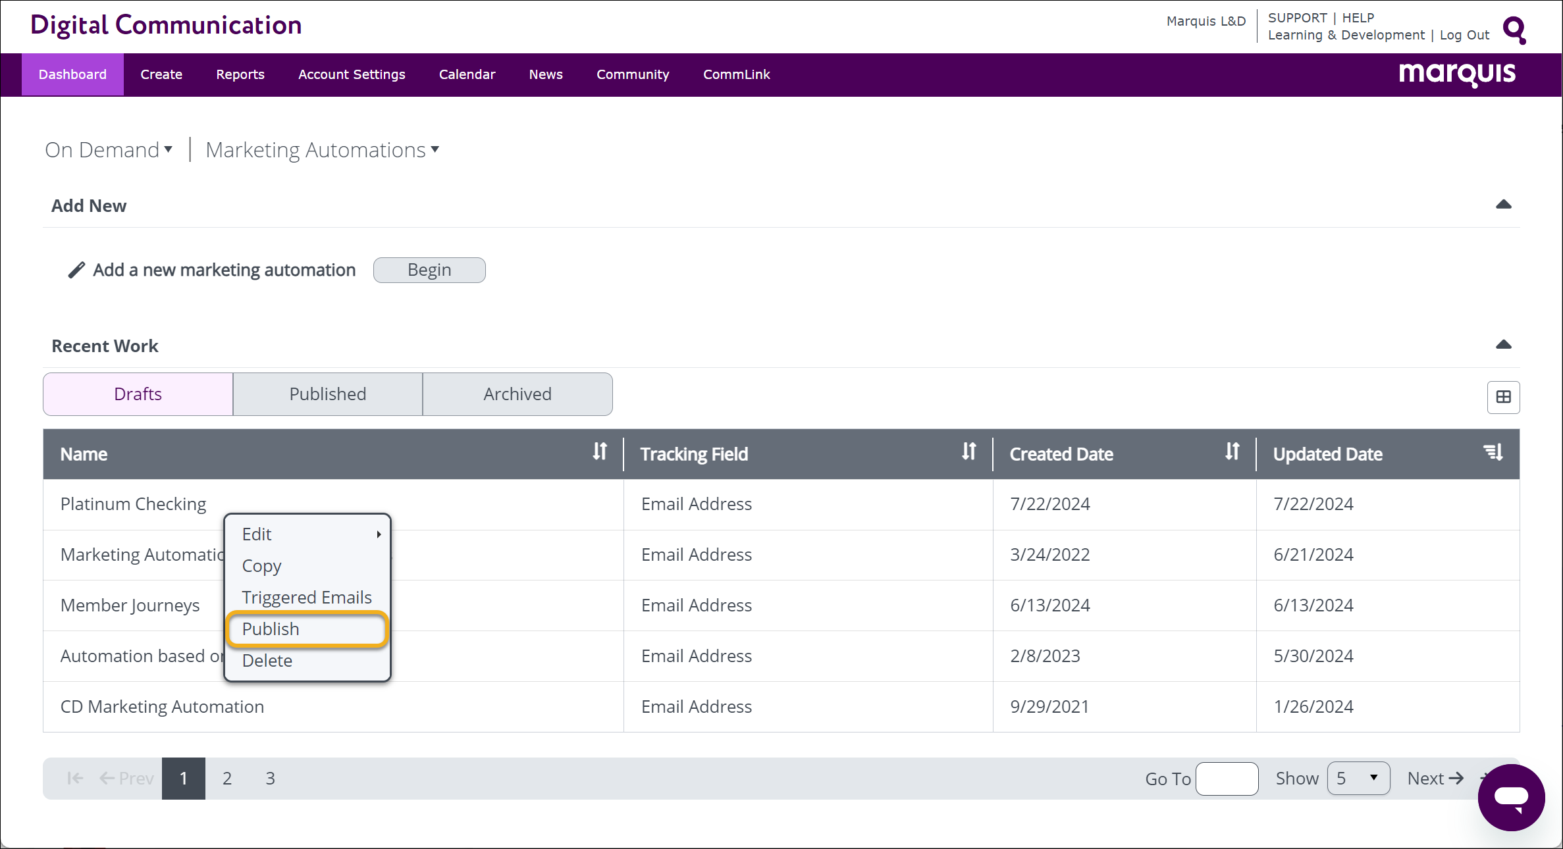Open the On Demand dropdown
Screen dimensions: 1563x849
pyautogui.click(x=109, y=150)
